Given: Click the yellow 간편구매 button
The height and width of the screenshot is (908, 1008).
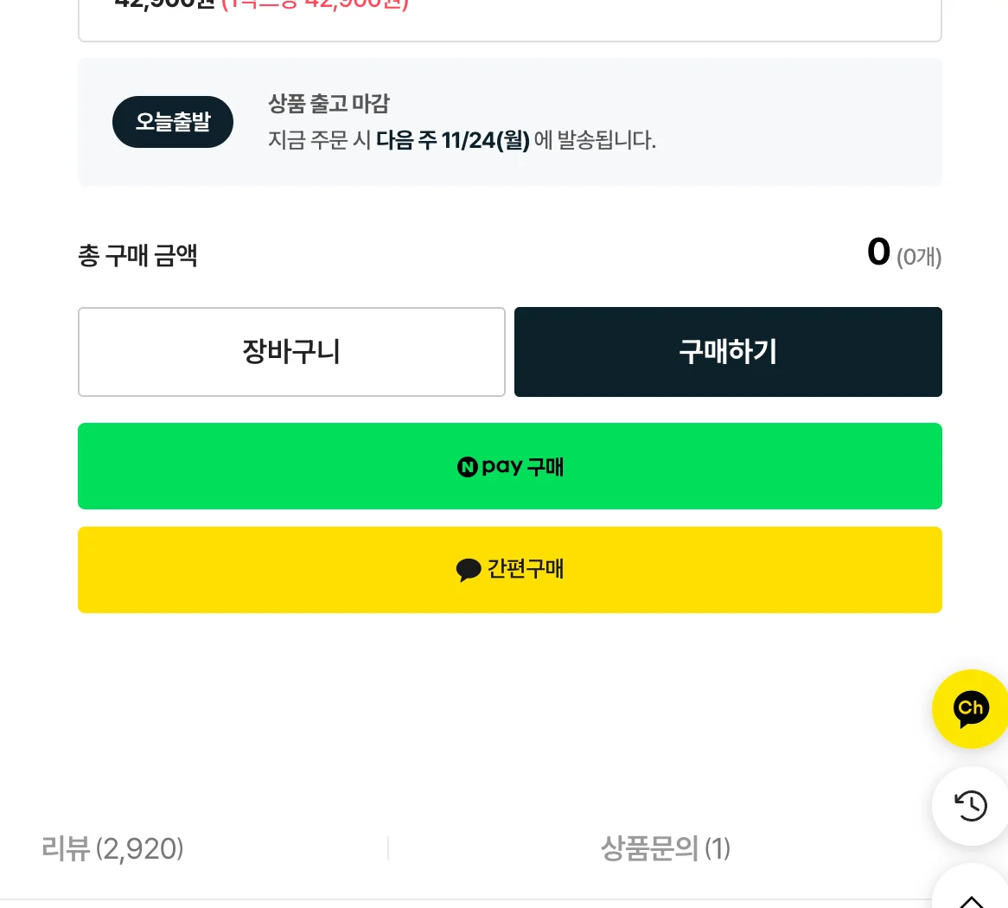Looking at the screenshot, I should click(509, 569).
